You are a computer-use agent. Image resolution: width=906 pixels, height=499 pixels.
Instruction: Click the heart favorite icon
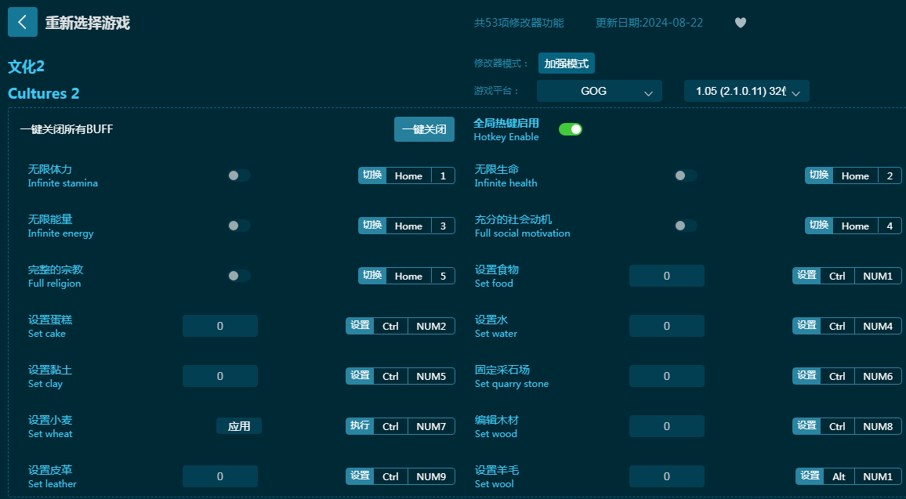(740, 23)
